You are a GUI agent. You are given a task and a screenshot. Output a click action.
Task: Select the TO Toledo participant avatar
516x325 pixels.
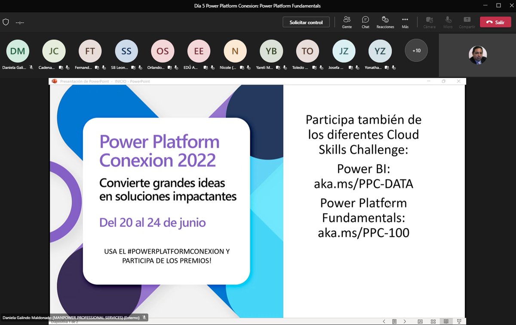point(307,51)
